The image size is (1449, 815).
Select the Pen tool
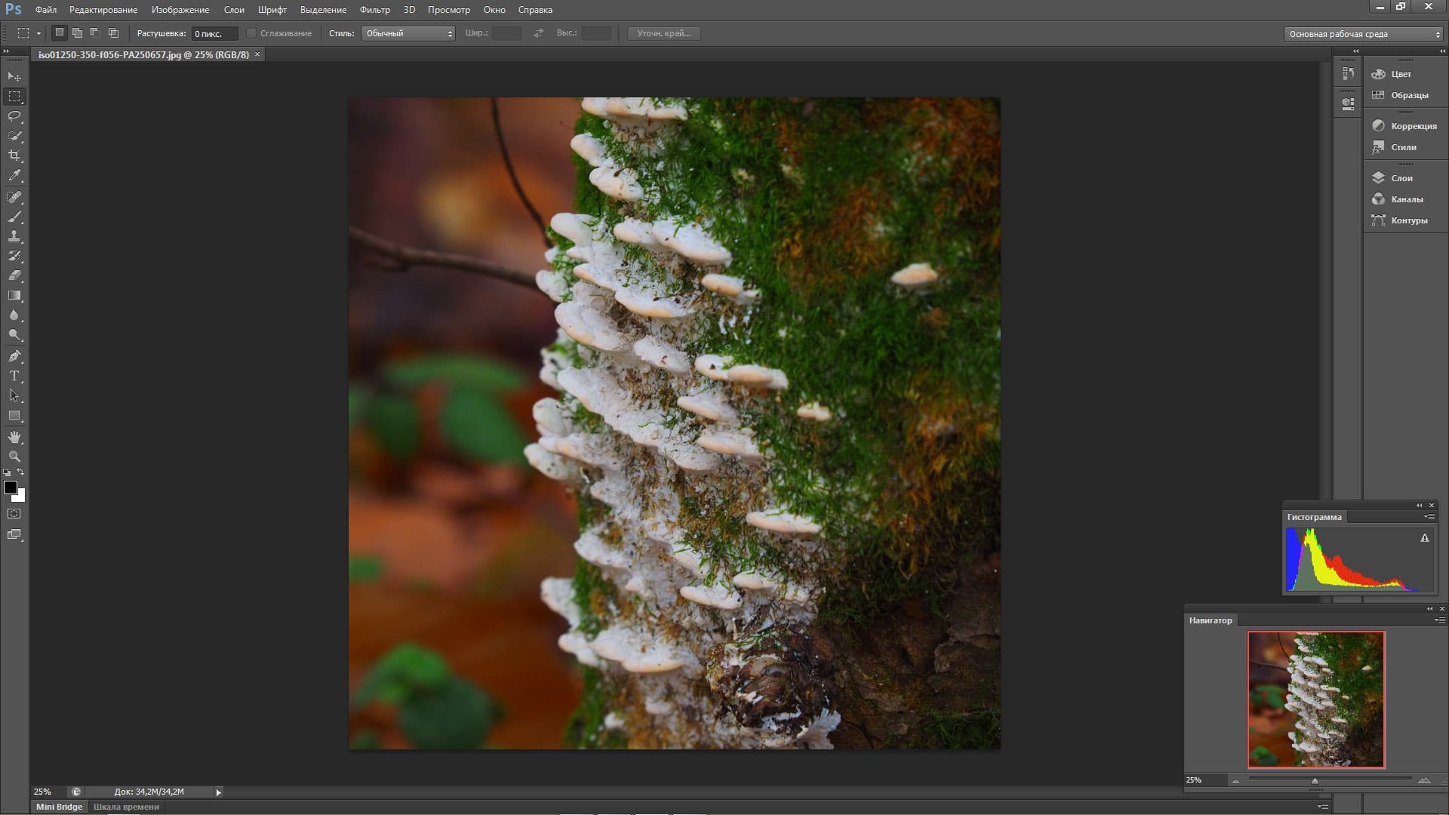click(x=14, y=355)
